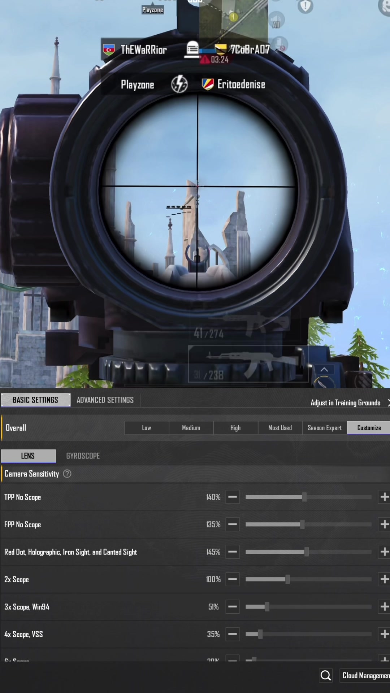The width and height of the screenshot is (390, 693).
Task: Increase 4x Scope, VSS sensitivity
Action: 384,634
